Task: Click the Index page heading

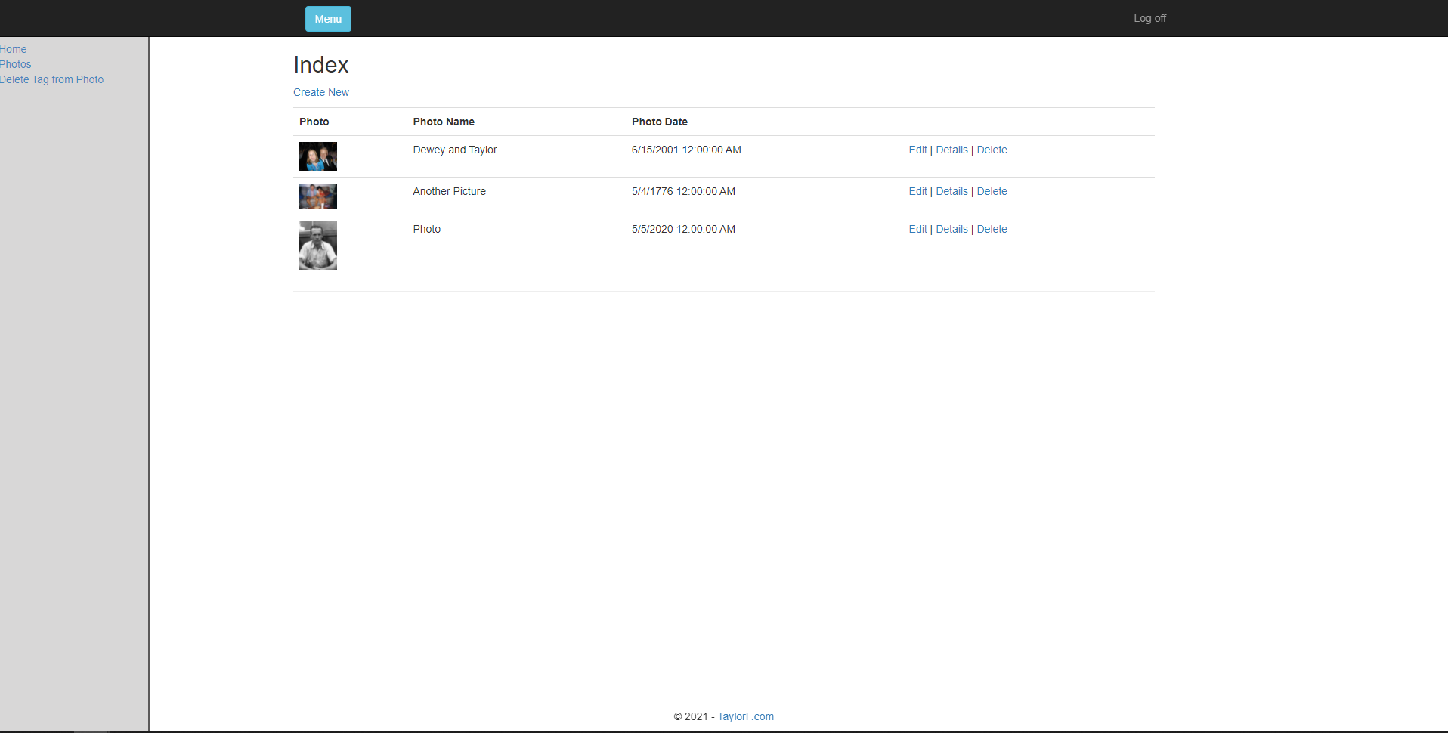Action: (321, 65)
